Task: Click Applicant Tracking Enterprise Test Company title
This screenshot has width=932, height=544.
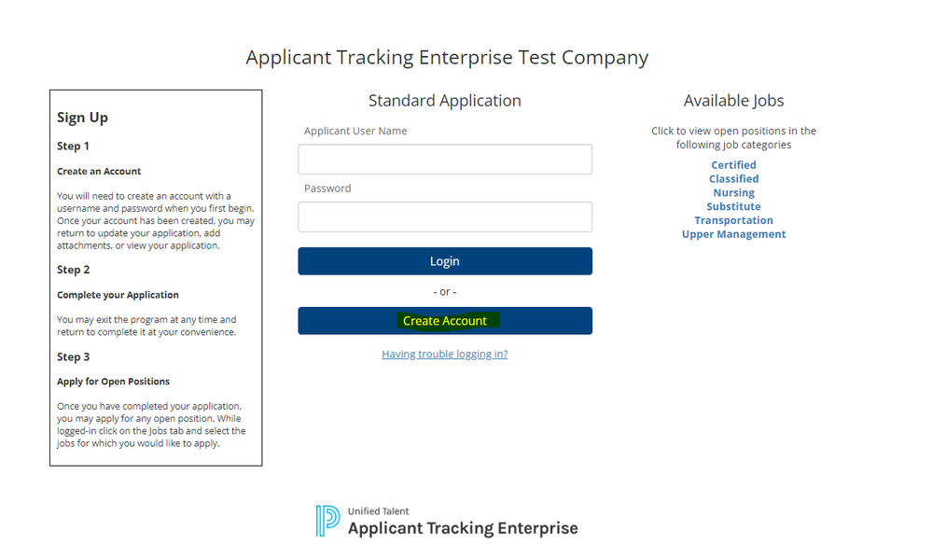Action: tap(447, 58)
